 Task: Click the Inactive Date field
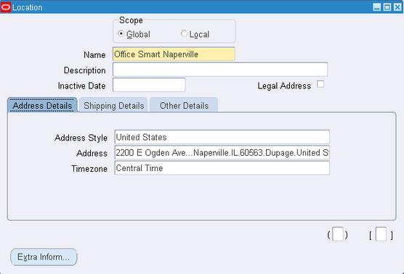tap(149, 85)
